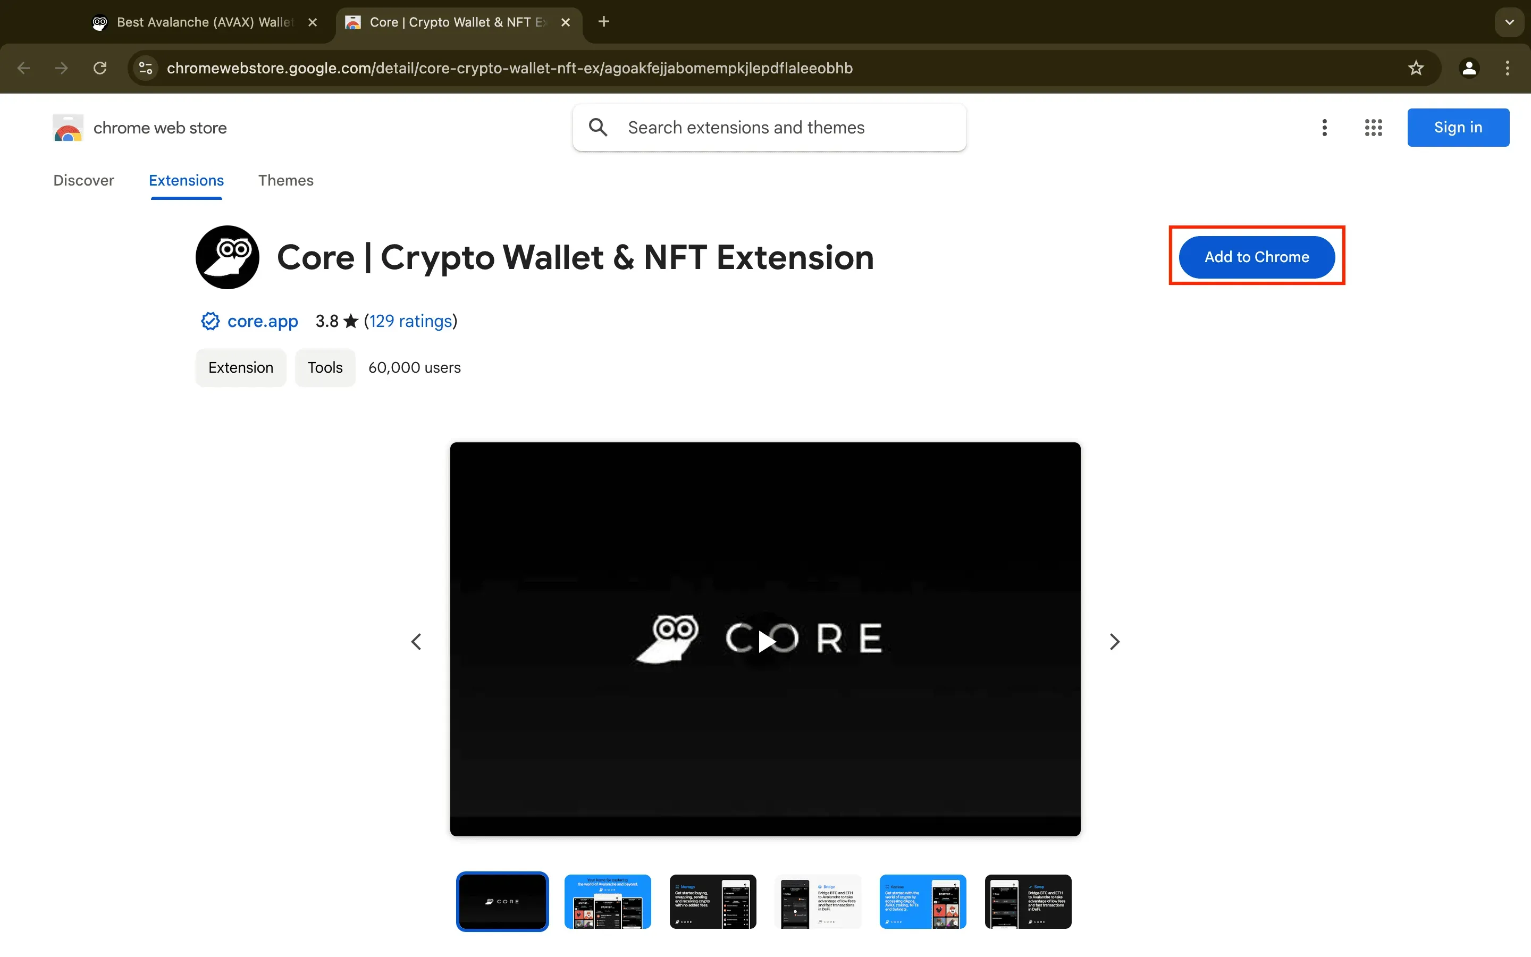Viewport: 1531px width, 957px height.
Task: Reload the current page
Action: pos(100,69)
